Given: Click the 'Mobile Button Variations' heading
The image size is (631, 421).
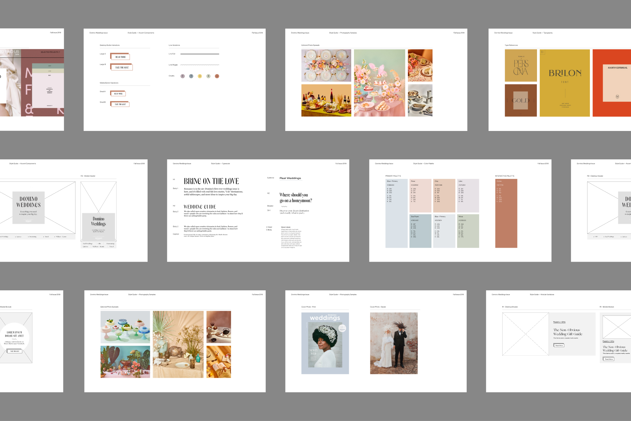Looking at the screenshot, I should tap(109, 83).
